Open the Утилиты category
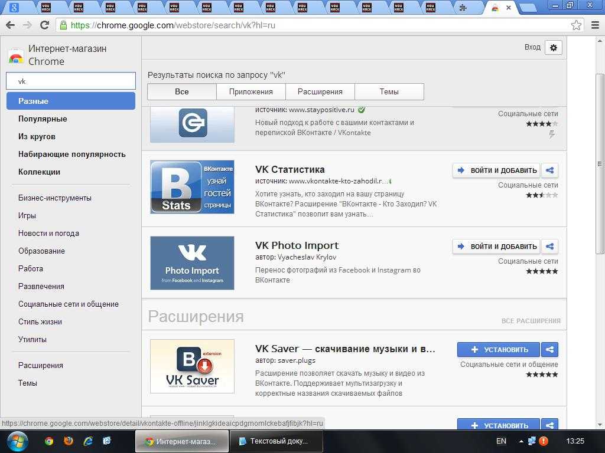This screenshot has width=605, height=453. [32, 339]
